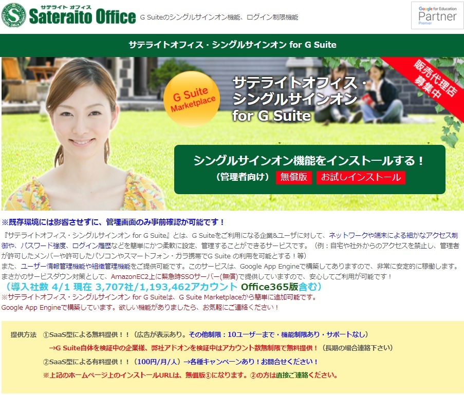
Task: Click red line →G Suite自体を検証中の企業様
Action: click(x=184, y=348)
